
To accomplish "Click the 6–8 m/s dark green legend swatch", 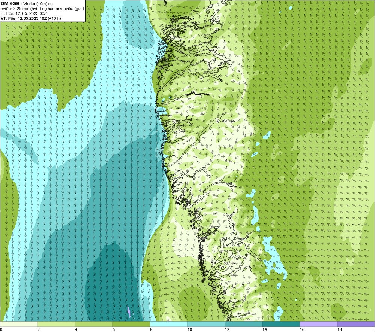I will pos(131,324).
